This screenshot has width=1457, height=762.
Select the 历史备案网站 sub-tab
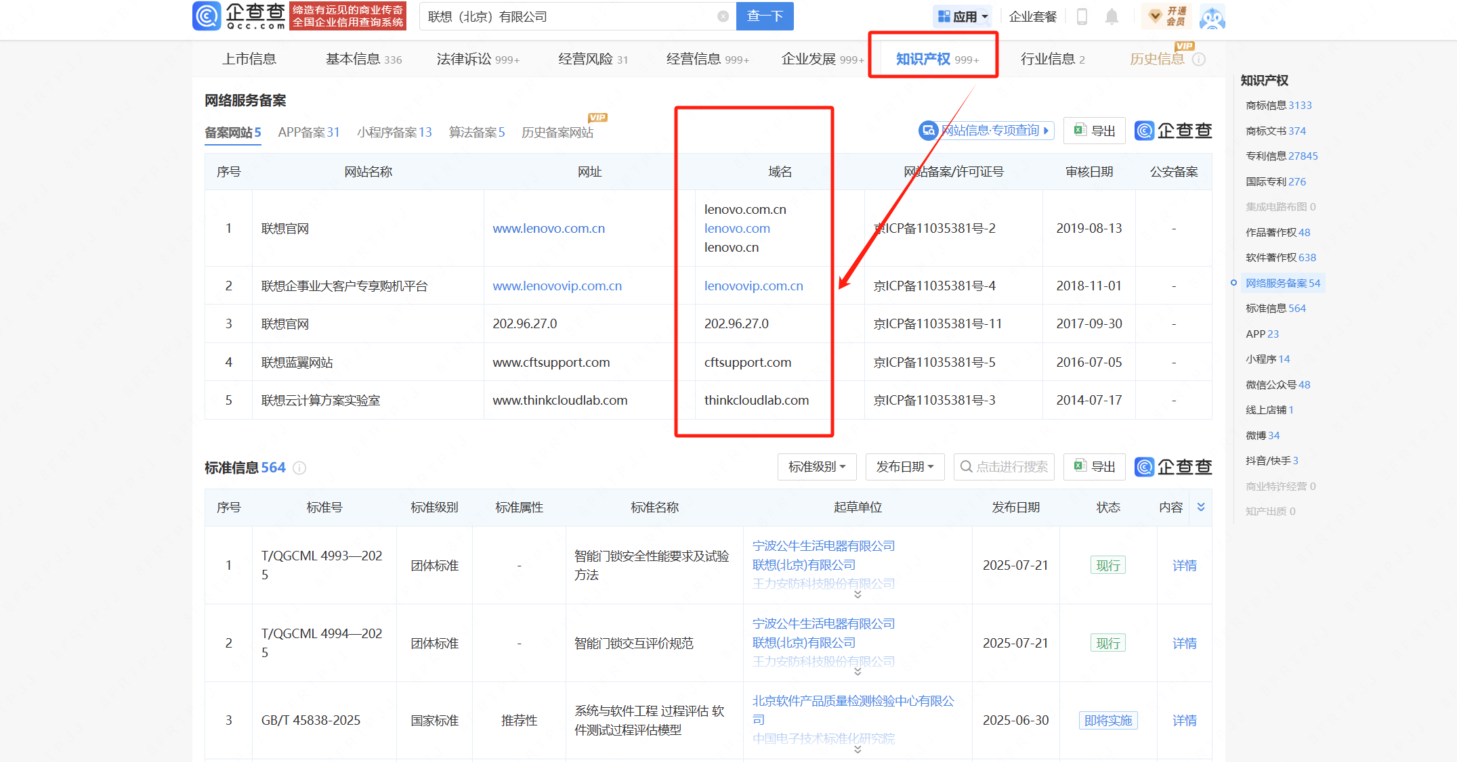point(557,132)
